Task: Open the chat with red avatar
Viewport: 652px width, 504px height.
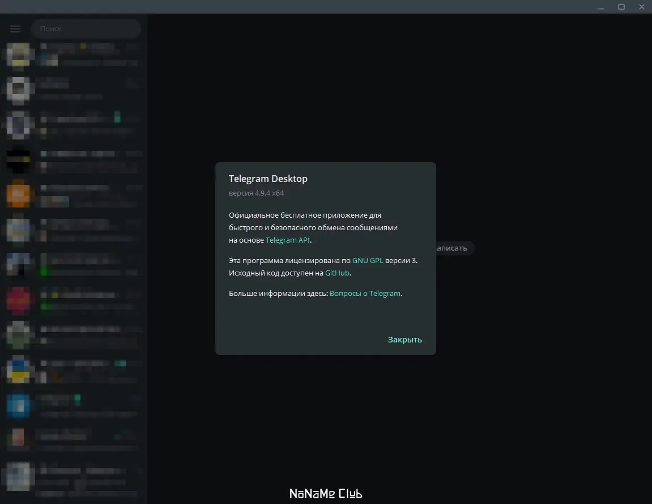Action: (x=74, y=300)
